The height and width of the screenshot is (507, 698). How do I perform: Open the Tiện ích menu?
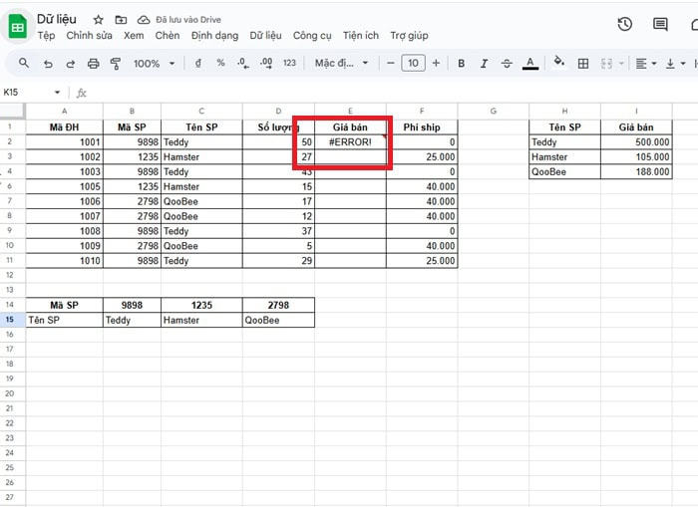tap(361, 36)
